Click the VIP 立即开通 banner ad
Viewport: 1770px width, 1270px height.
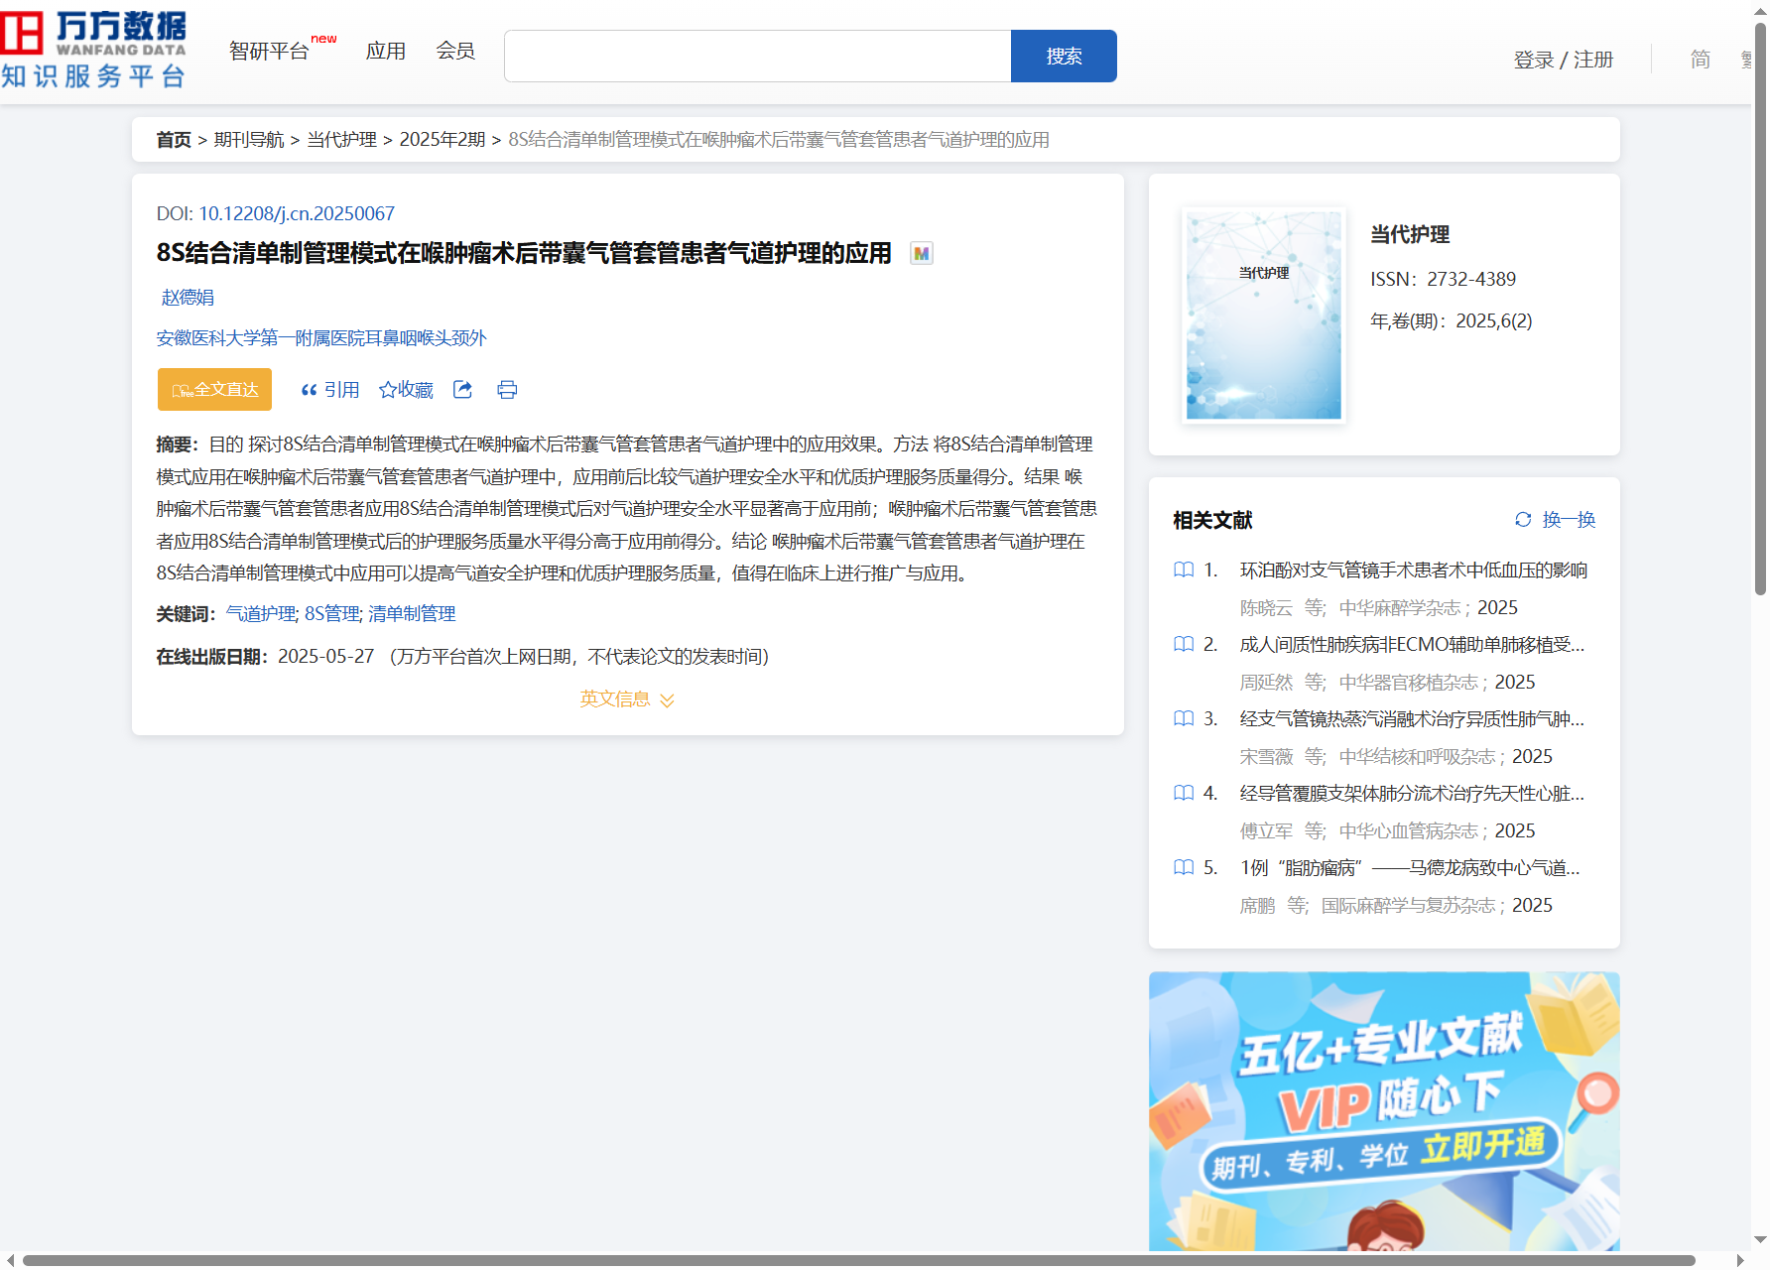(1384, 1111)
